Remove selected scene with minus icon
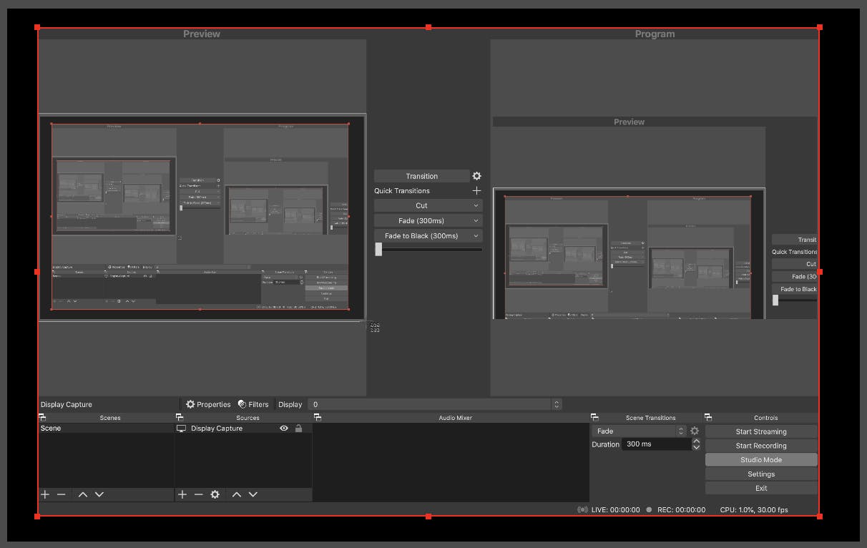The image size is (867, 548). (62, 494)
